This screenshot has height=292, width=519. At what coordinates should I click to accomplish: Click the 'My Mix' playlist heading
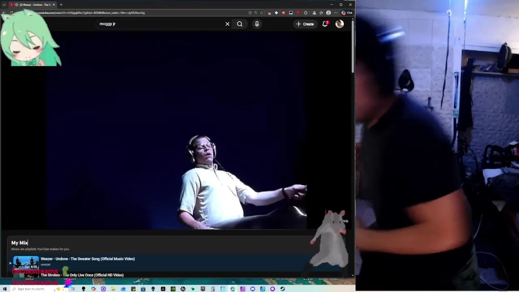(x=19, y=243)
